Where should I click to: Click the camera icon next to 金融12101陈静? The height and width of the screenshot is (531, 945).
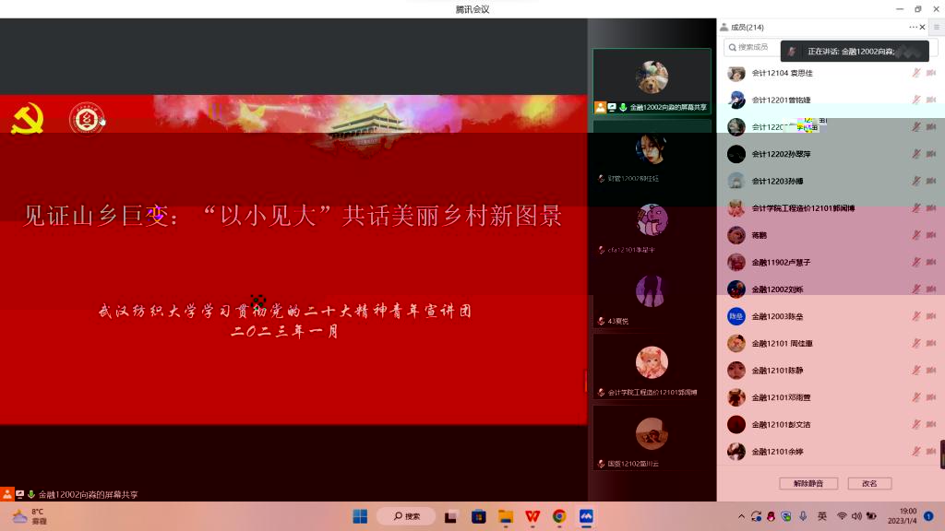pos(931,371)
